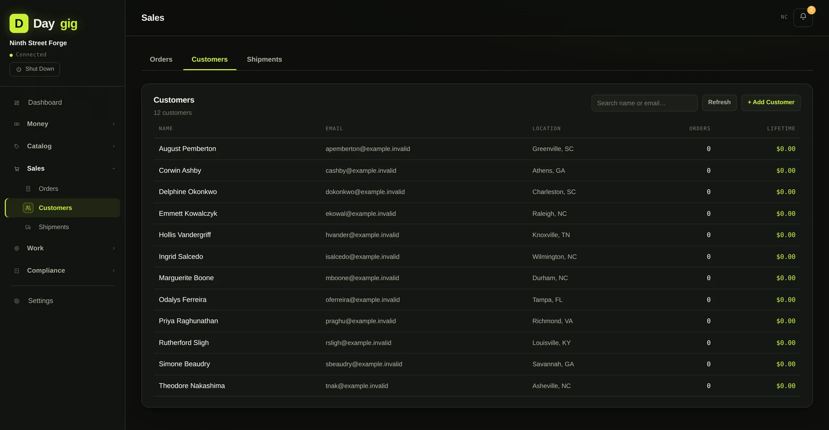
Task: Click location Louisville, KY
Action: (552, 343)
